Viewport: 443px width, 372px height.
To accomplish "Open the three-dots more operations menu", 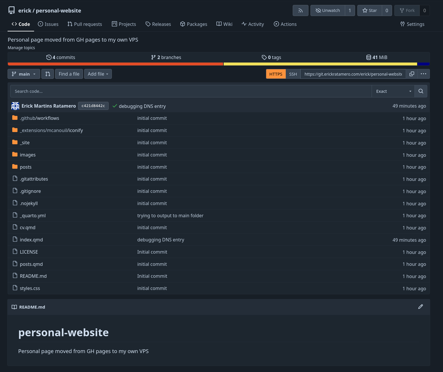I will point(423,74).
